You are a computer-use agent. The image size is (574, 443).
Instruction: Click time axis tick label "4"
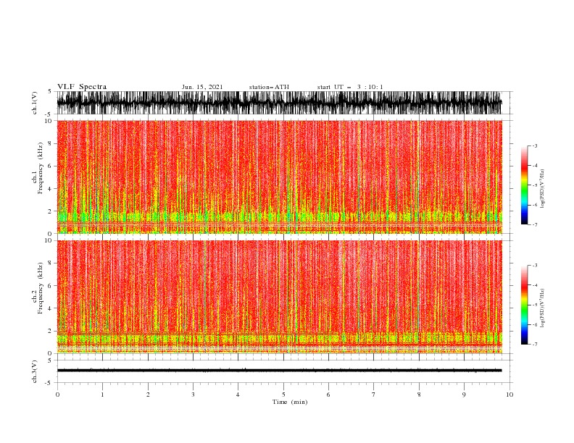coord(238,395)
